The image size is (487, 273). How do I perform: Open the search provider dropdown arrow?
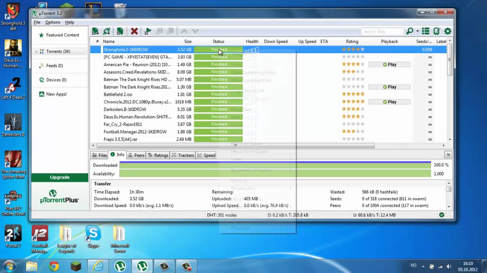pos(417,31)
